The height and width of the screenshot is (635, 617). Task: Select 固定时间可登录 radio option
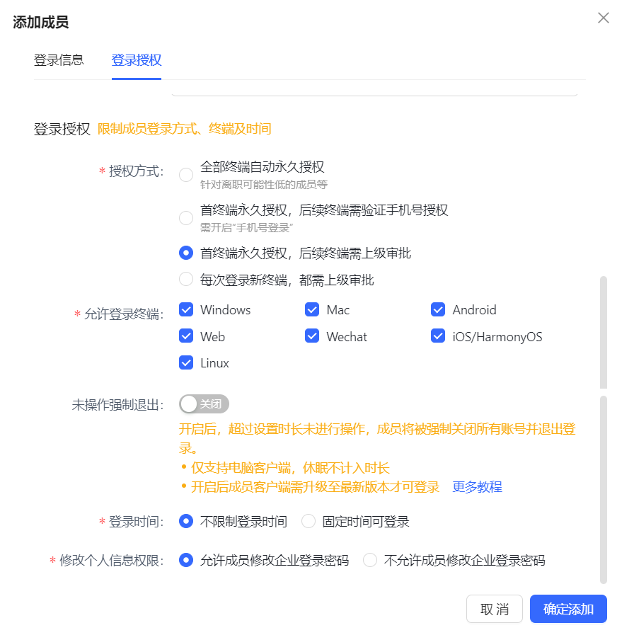click(308, 522)
